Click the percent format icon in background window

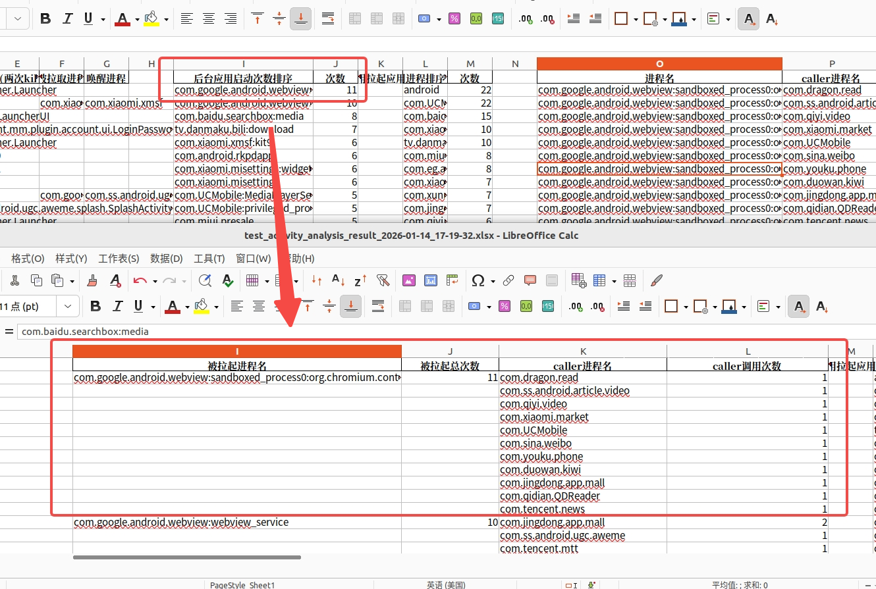click(454, 19)
